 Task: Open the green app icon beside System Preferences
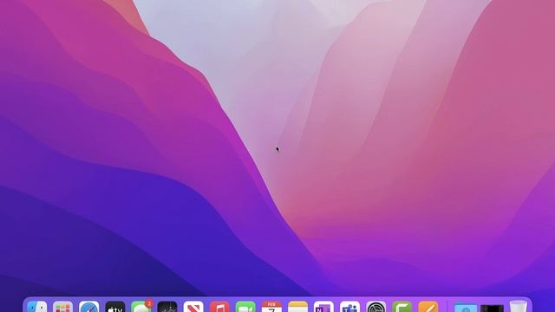click(402, 307)
